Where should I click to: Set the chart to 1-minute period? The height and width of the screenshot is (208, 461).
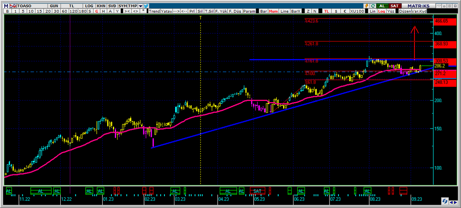click(x=15, y=11)
